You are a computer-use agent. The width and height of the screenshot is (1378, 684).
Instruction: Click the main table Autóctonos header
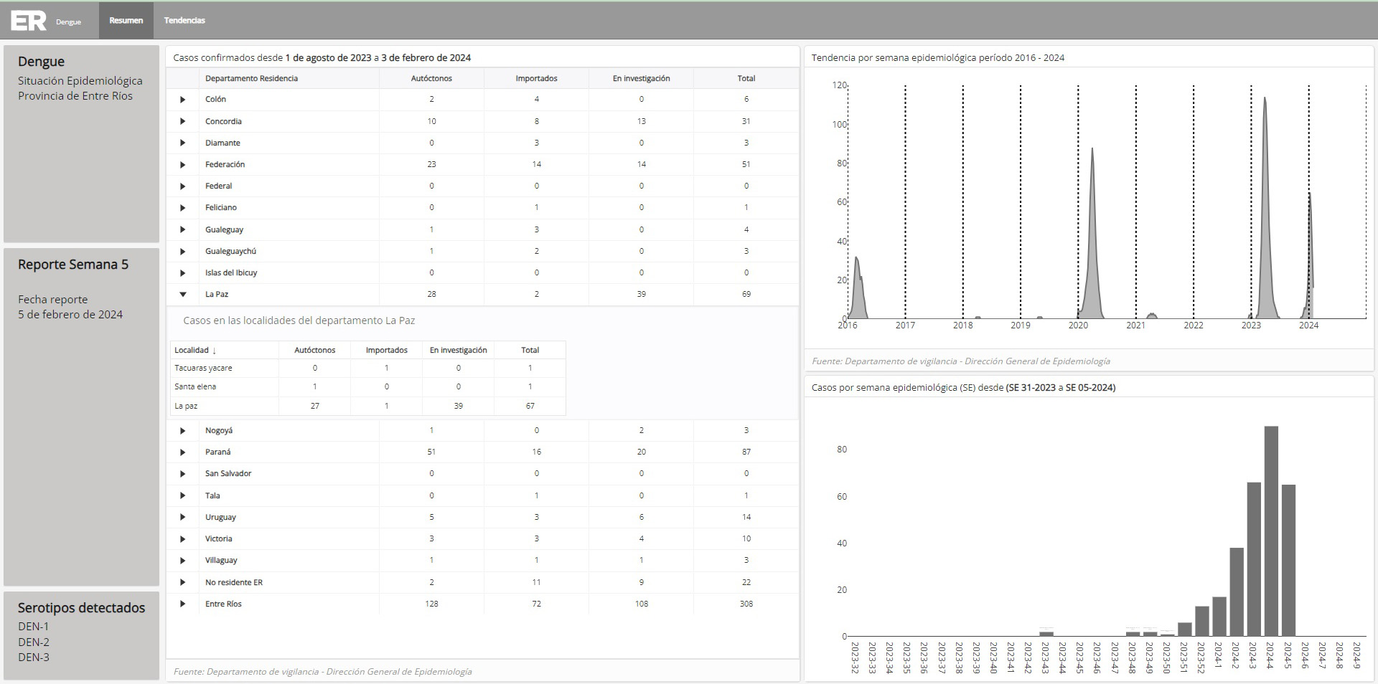coord(431,78)
